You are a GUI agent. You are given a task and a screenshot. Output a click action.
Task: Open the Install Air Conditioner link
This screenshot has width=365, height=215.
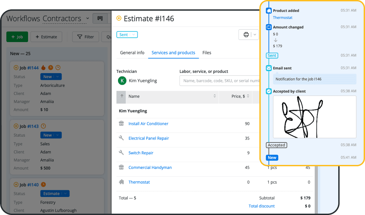pos(148,124)
